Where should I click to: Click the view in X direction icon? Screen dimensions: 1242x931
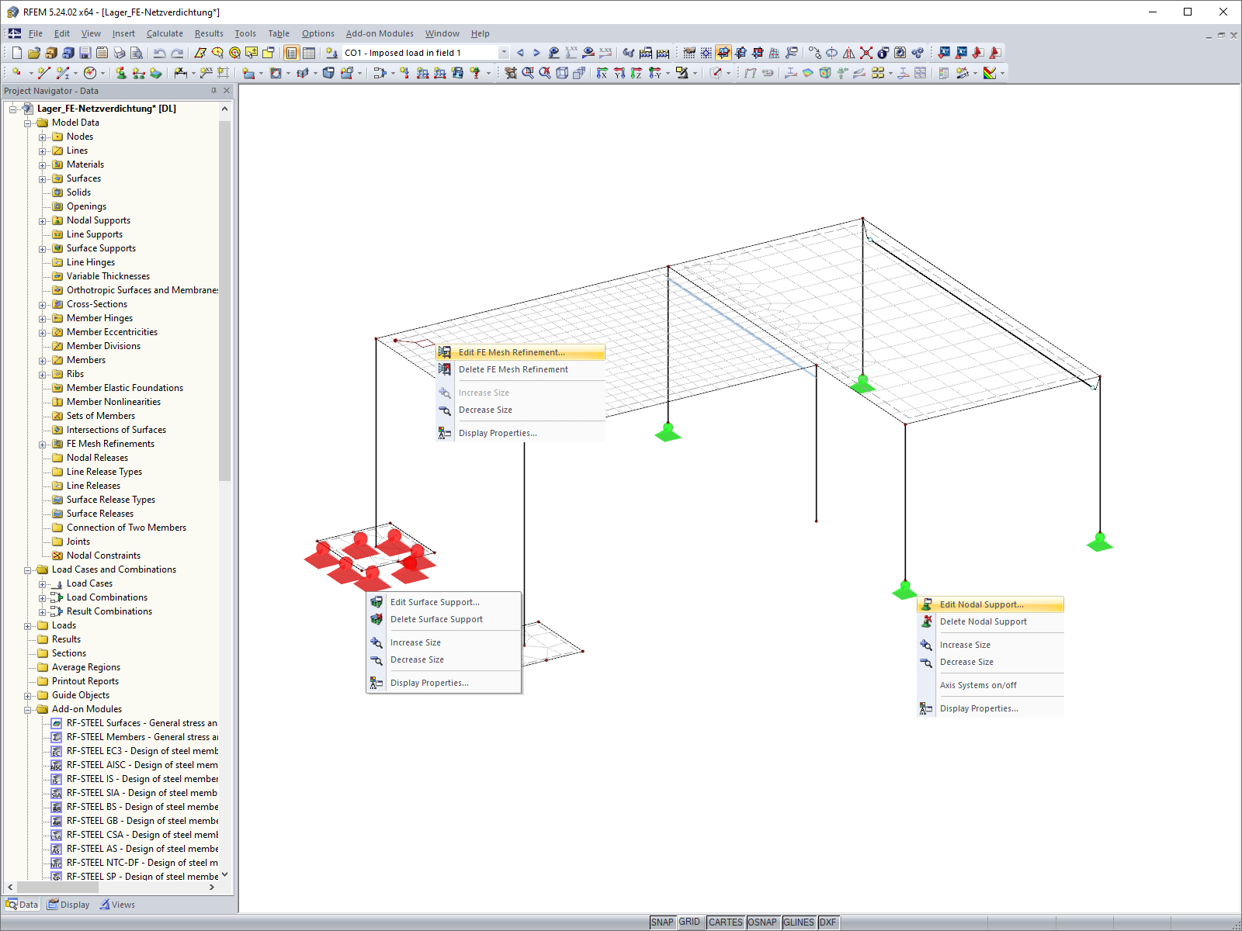pos(602,73)
